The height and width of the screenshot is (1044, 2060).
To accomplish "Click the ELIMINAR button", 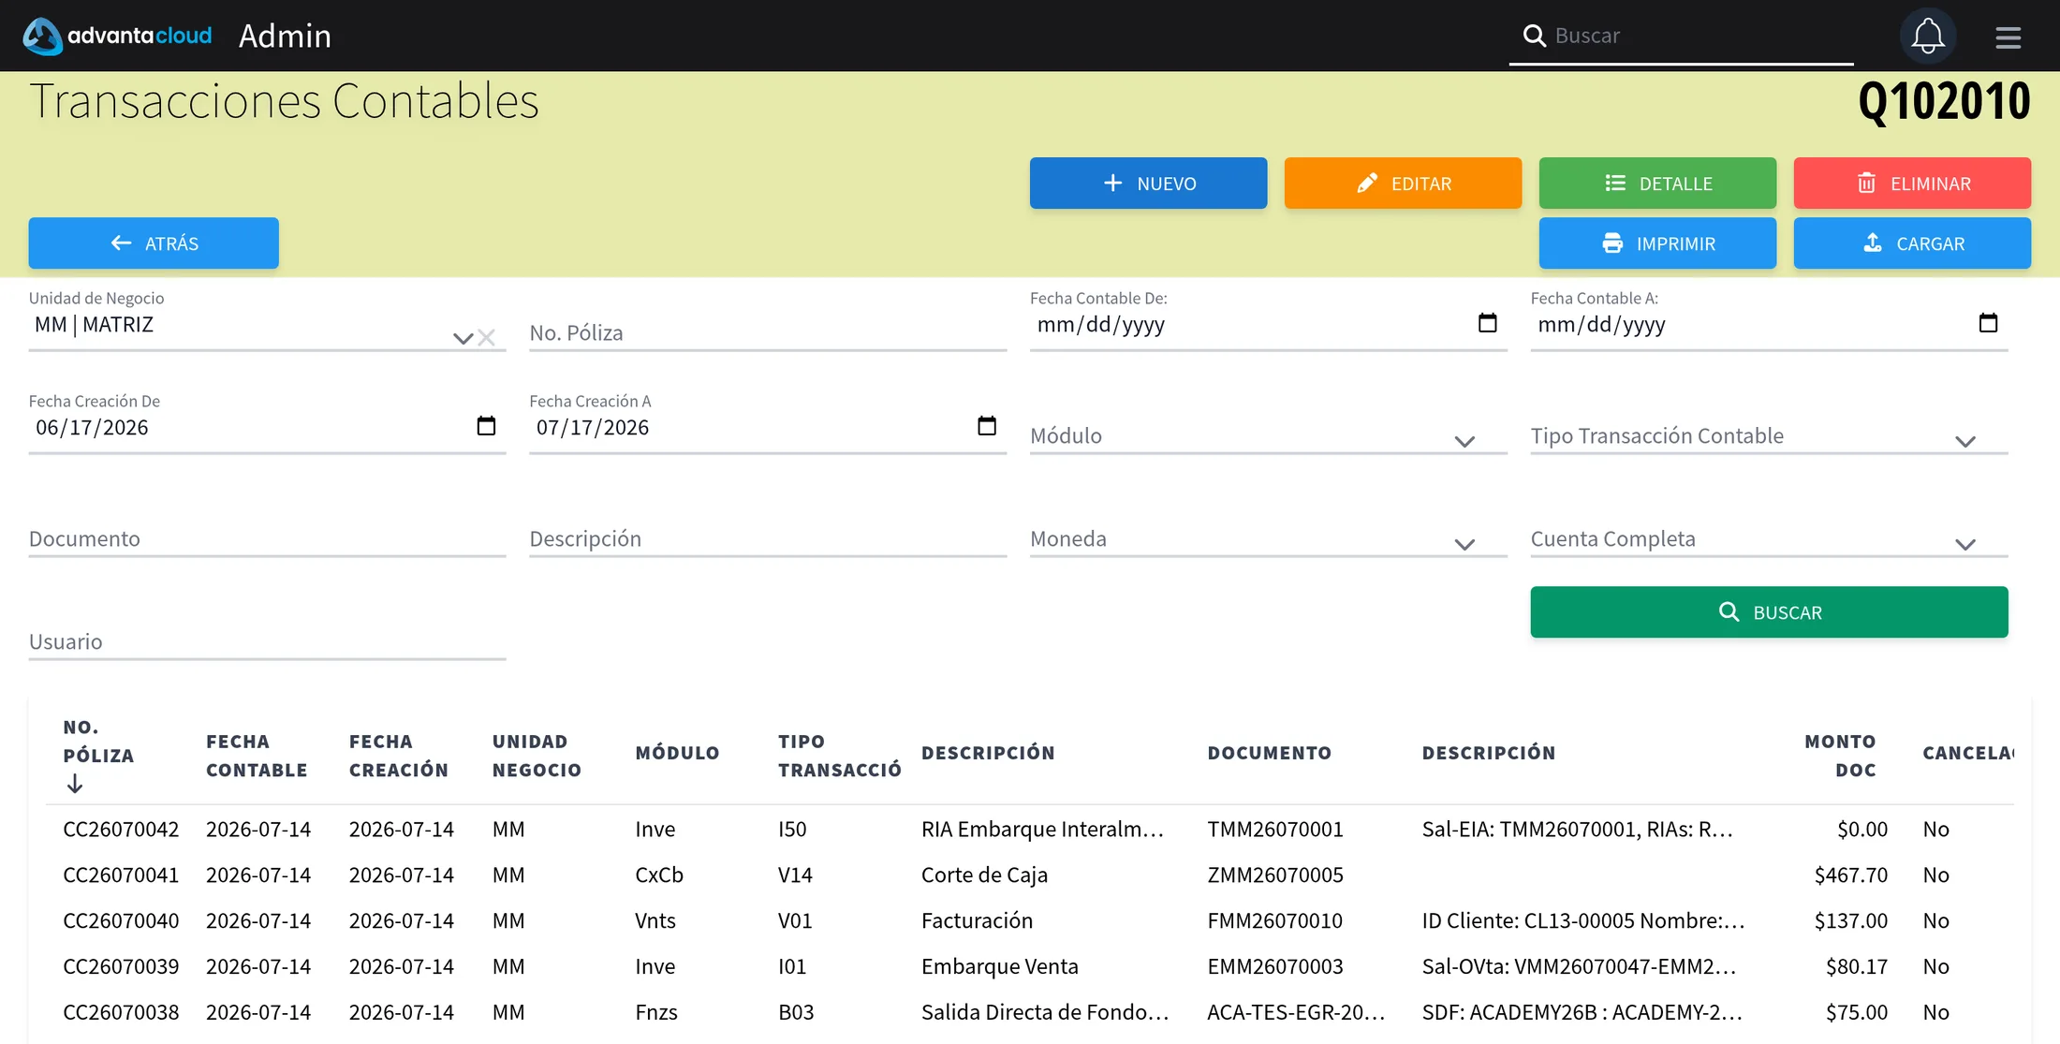I will [1912, 183].
